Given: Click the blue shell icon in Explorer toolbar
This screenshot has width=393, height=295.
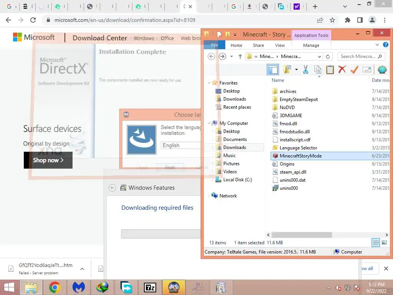Looking at the screenshot, I should tap(382, 70).
